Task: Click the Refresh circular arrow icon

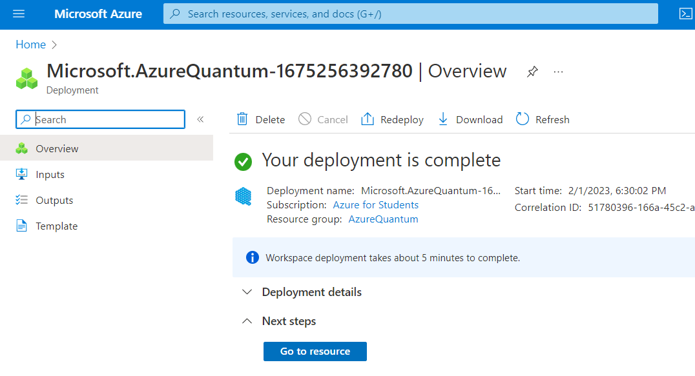Action: [x=523, y=119]
